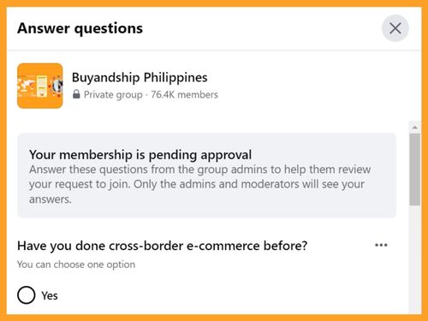Click the scrollbar track below the thumb
The width and height of the screenshot is (428, 321).
[414, 259]
